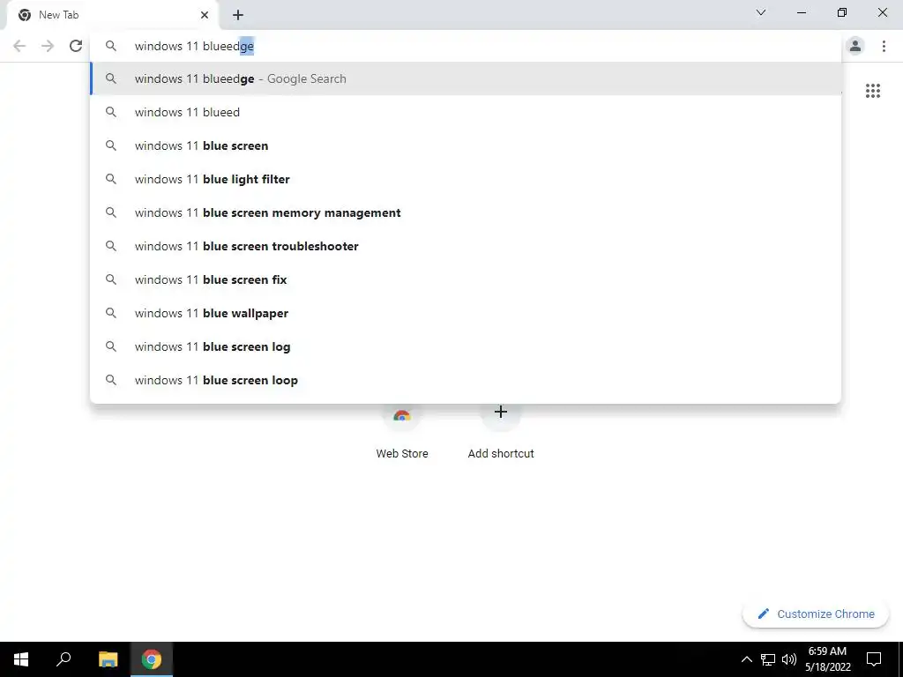Select suggestion 'windows 11 blue screen log'
Image resolution: width=903 pixels, height=677 pixels.
pyautogui.click(x=466, y=346)
